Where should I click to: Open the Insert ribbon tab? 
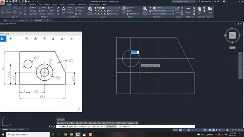pos(16,4)
